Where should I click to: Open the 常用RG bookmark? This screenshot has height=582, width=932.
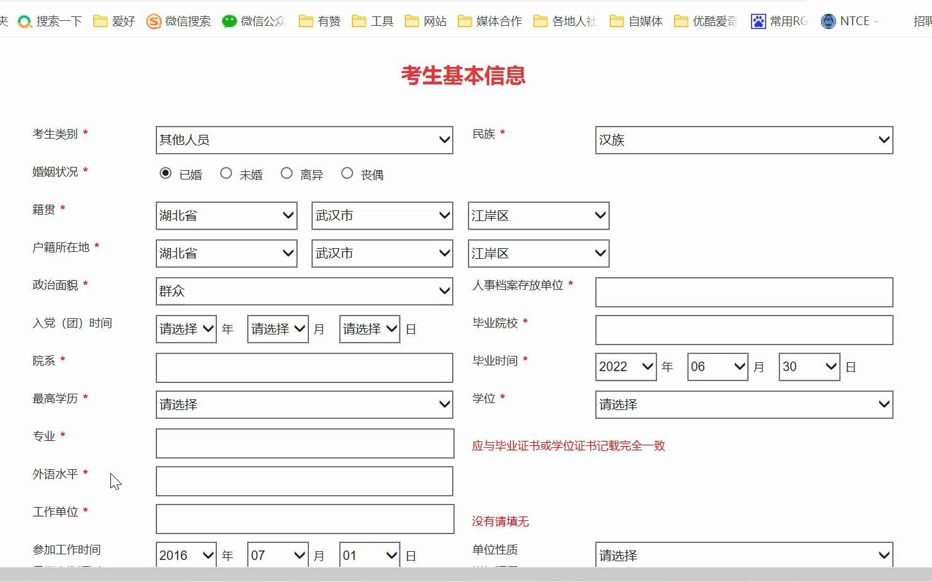click(x=779, y=21)
